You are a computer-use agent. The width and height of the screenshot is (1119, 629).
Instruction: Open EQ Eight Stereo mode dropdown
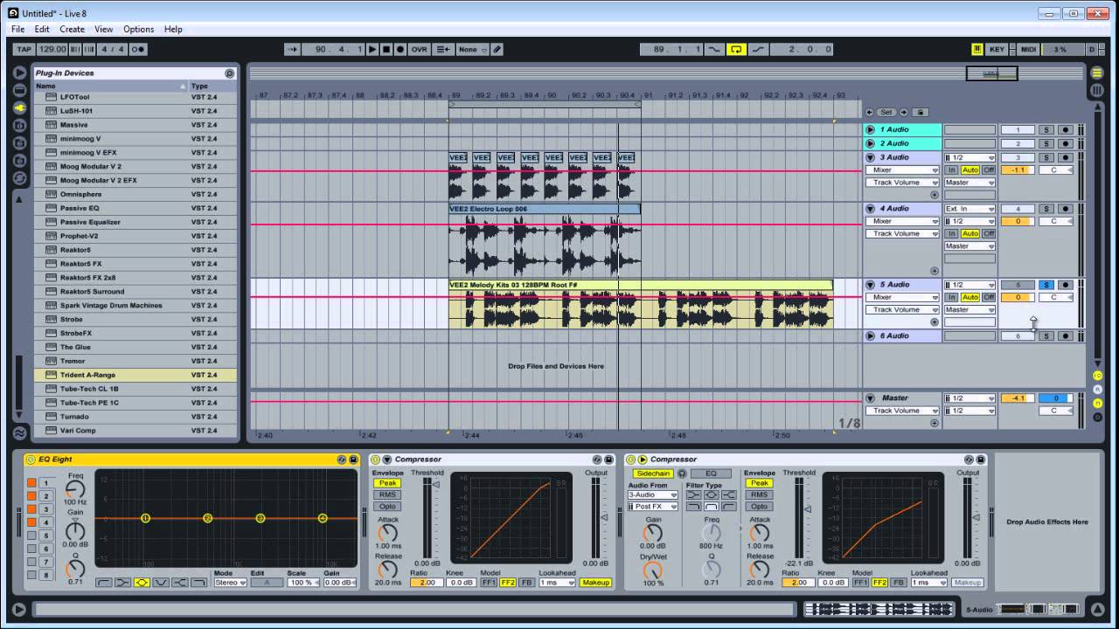coord(231,583)
